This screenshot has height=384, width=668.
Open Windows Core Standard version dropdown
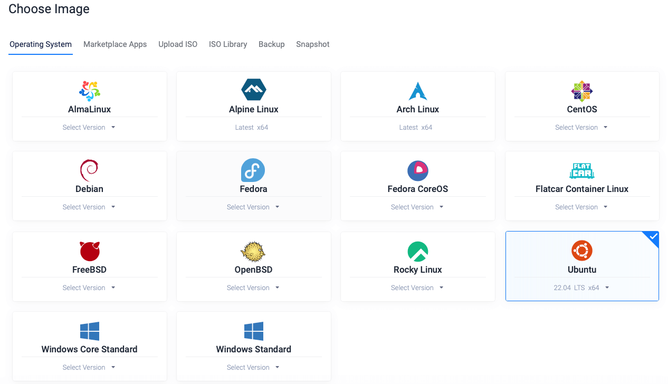click(89, 367)
